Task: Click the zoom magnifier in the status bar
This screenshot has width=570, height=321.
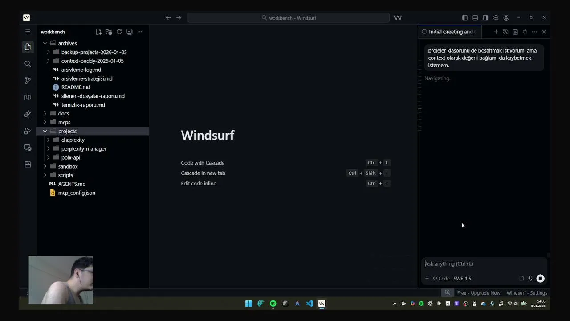Action: [x=448, y=293]
